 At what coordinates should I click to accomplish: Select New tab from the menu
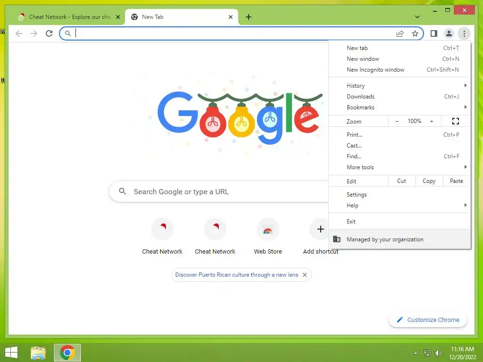(400, 48)
